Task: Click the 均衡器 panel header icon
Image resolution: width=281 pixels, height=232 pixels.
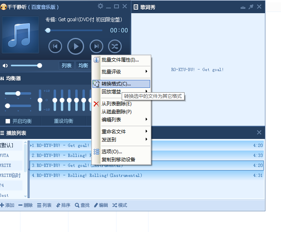Action: click(x=2, y=78)
